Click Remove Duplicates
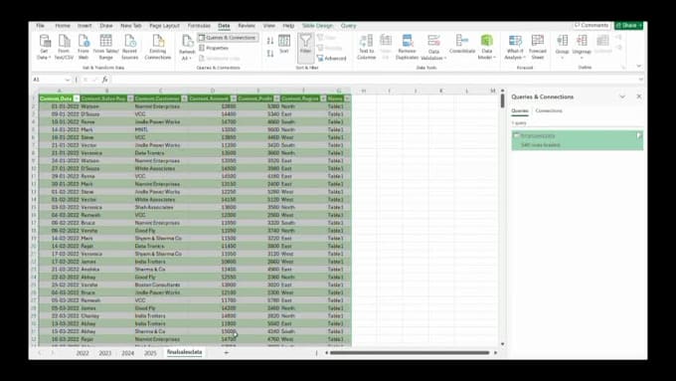Image resolution: width=676 pixels, height=381 pixels. [x=407, y=47]
